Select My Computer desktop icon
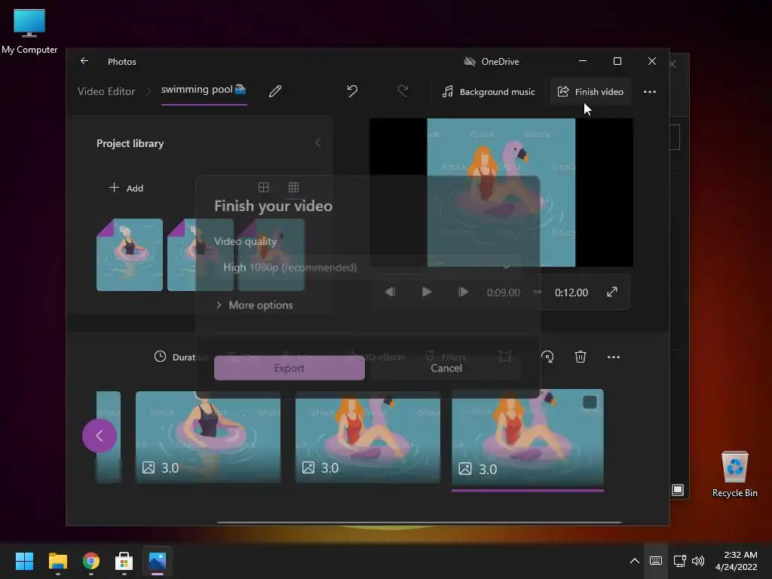 pyautogui.click(x=29, y=32)
